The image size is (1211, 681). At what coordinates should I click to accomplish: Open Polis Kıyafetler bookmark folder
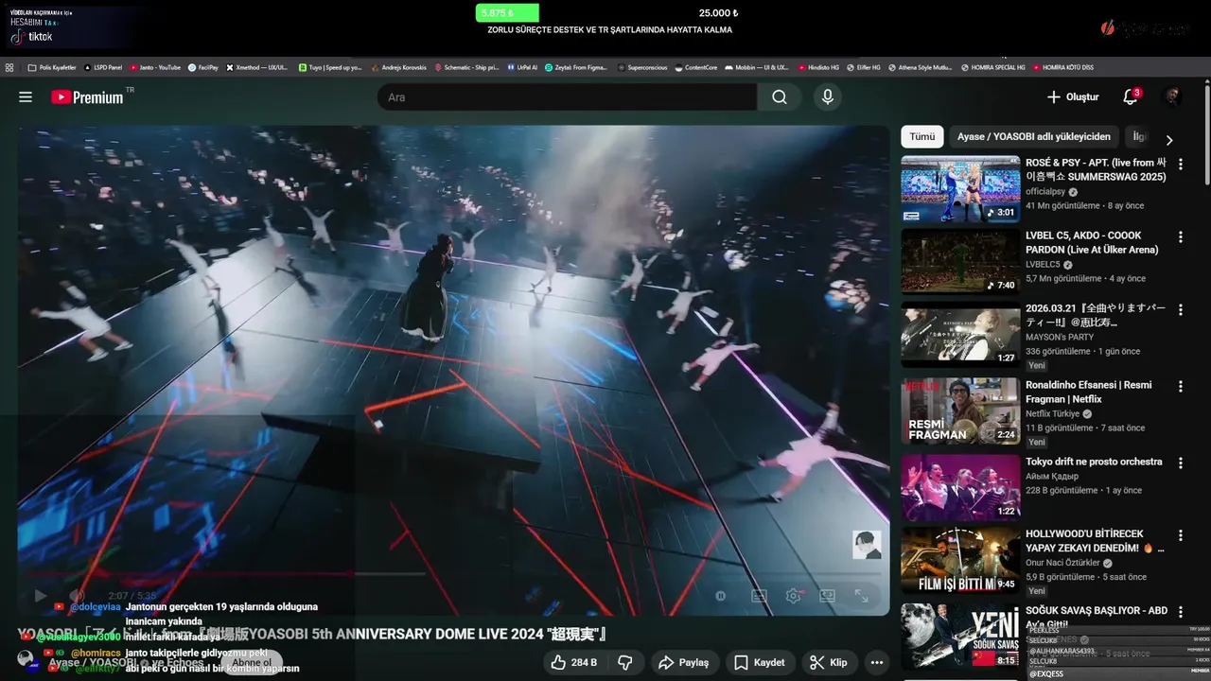52,67
